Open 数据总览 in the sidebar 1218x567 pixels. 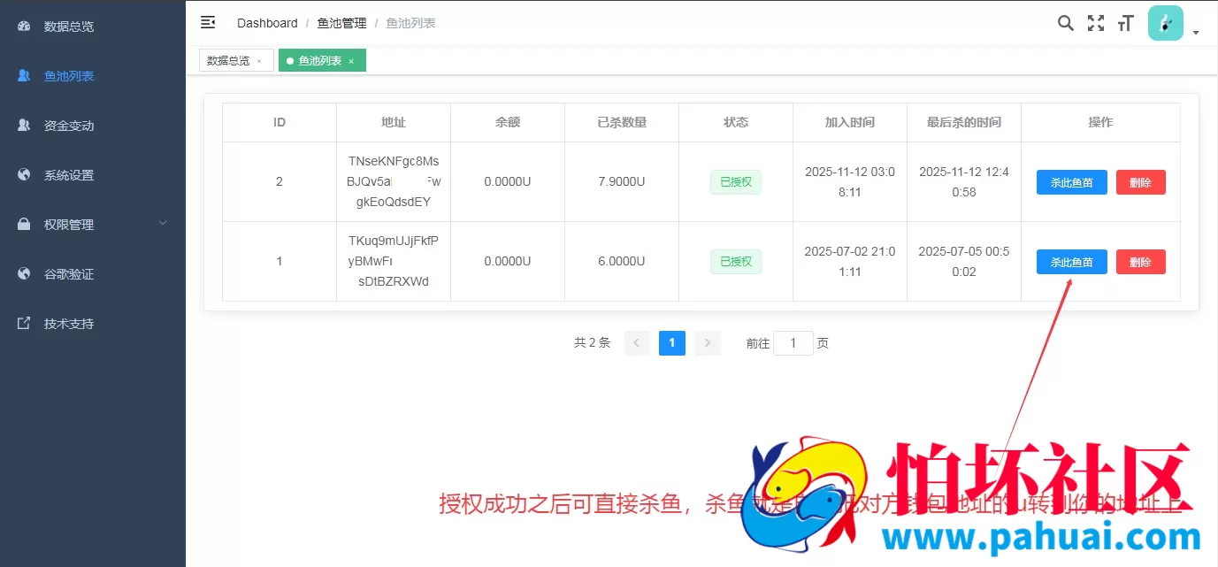click(x=92, y=27)
